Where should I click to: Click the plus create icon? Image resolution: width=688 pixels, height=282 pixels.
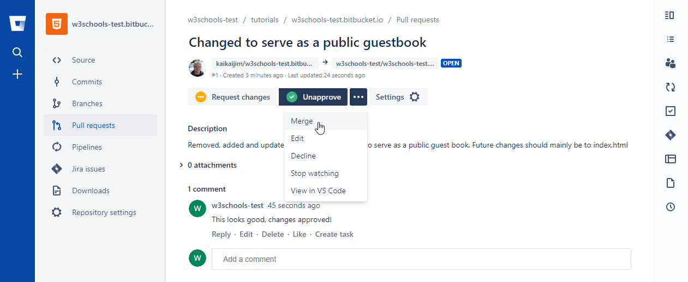17,74
